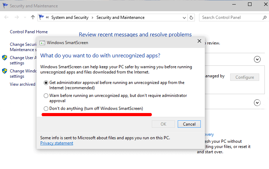Open View archived messages link
Image resolution: width=269 pixels, height=169 pixels.
22,84
